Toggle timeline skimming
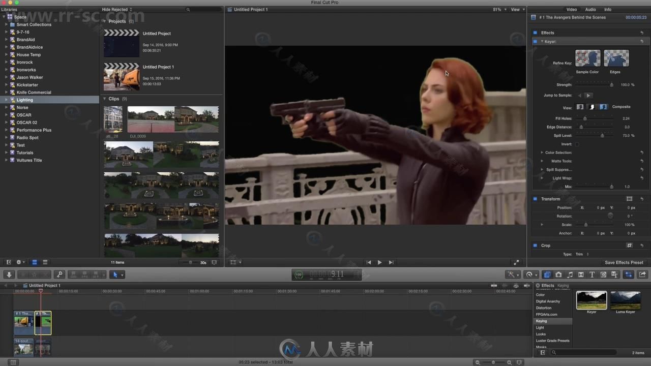Image resolution: width=651 pixels, height=366 pixels. (494, 286)
